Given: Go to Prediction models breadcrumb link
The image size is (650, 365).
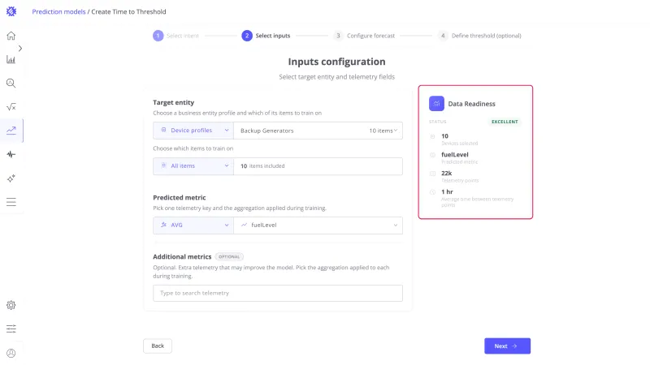Looking at the screenshot, I should pos(58,11).
